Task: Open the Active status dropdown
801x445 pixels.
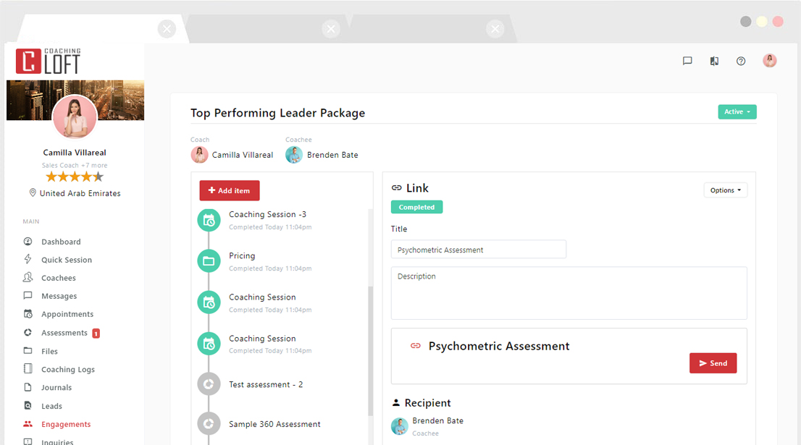Action: [x=737, y=112]
